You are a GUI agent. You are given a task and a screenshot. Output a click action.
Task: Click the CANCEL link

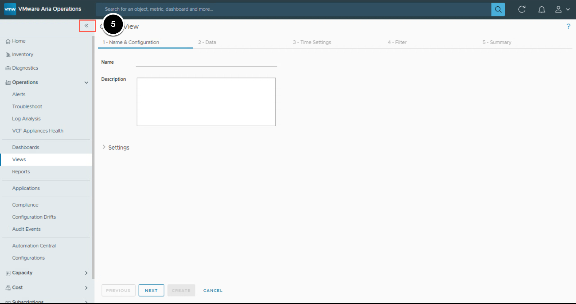(213, 290)
